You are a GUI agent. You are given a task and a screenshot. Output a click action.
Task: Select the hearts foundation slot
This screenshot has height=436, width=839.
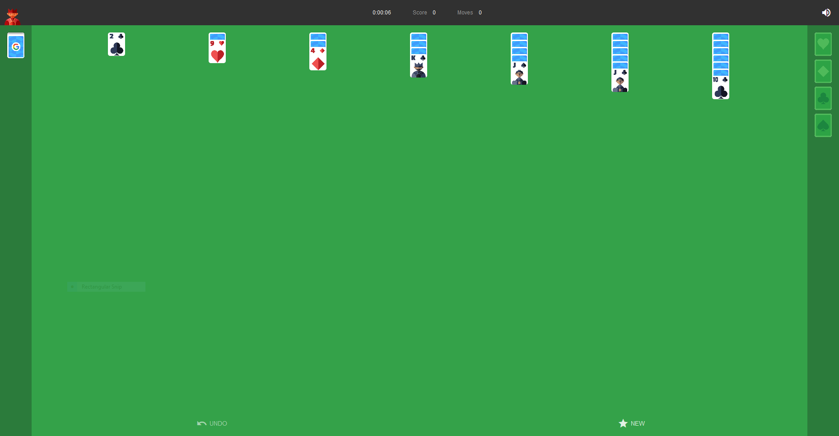(x=823, y=44)
